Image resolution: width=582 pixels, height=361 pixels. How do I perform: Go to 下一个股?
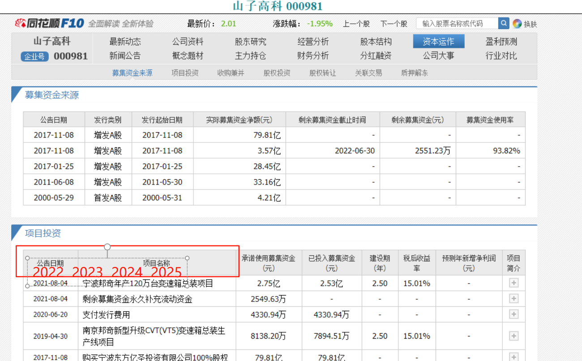click(x=394, y=24)
